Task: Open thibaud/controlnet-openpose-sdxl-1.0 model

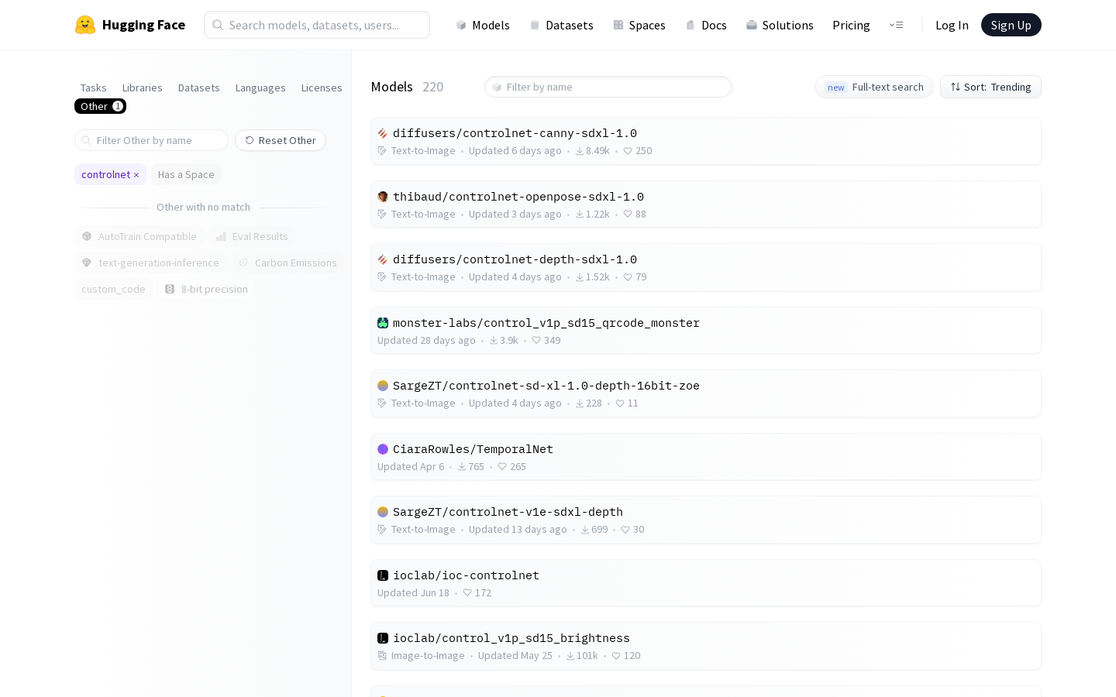Action: pyautogui.click(x=705, y=204)
